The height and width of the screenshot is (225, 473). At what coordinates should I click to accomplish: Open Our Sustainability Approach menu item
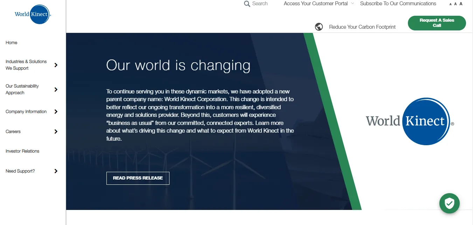pos(22,89)
